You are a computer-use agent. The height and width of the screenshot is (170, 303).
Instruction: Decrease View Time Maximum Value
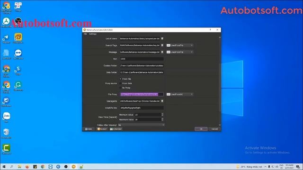162,120
